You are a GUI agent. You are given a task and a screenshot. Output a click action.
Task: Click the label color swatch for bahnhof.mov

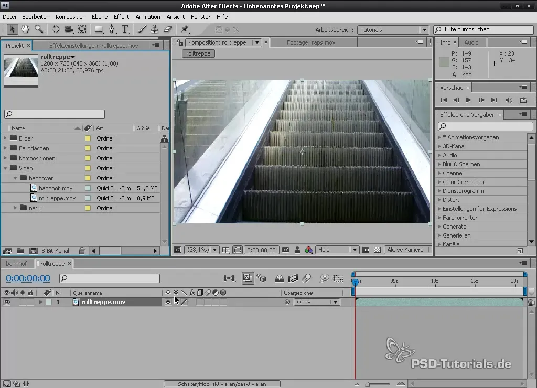(88, 188)
